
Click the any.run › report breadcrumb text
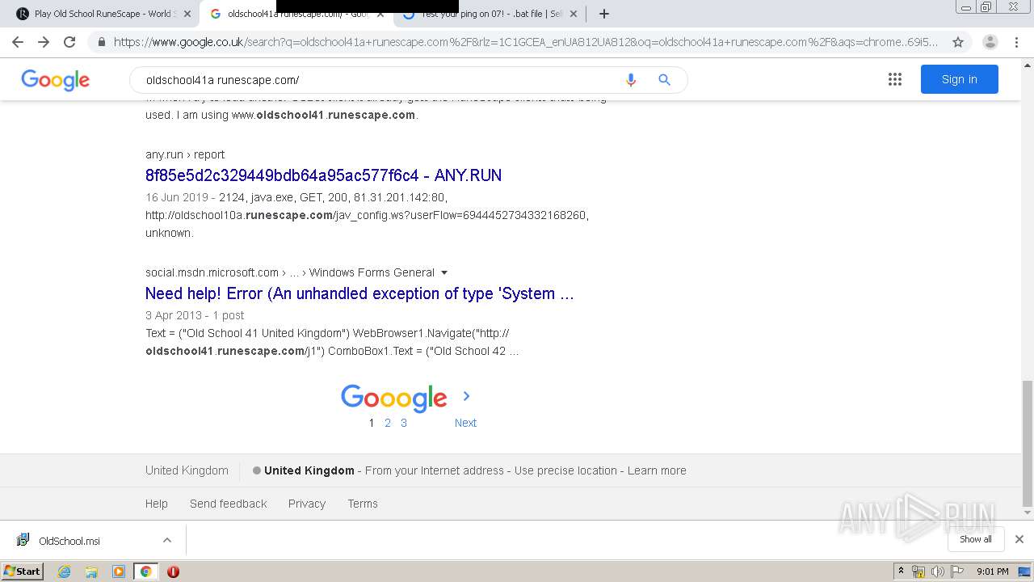coord(185,154)
